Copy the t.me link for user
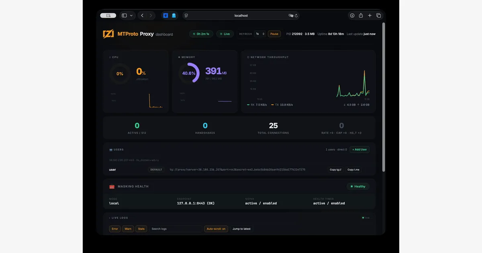482x253 pixels. [353, 169]
